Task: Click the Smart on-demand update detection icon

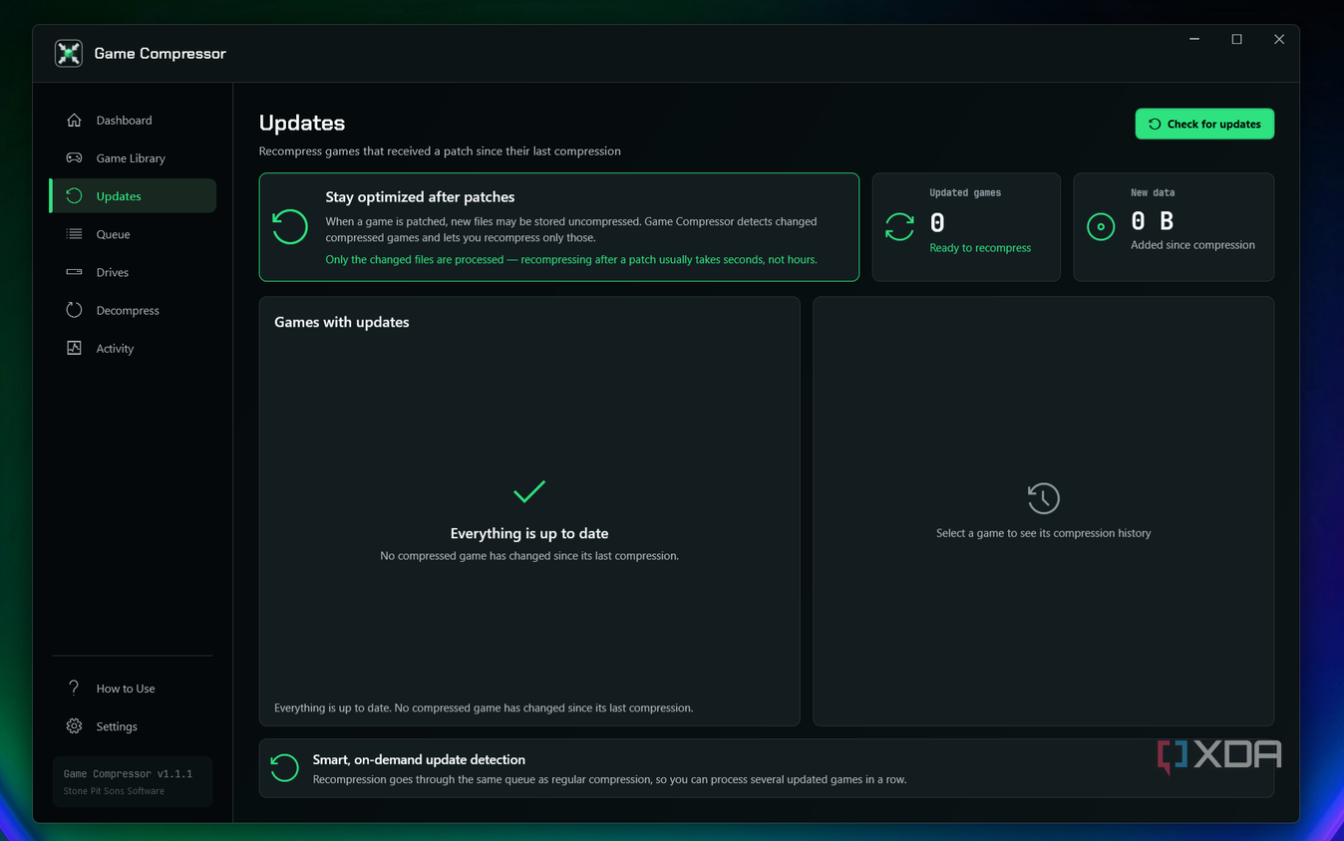Action: pos(285,767)
